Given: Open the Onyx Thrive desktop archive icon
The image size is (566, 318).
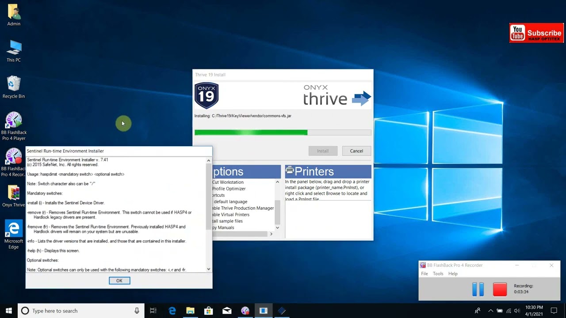Looking at the screenshot, I should 14,197.
